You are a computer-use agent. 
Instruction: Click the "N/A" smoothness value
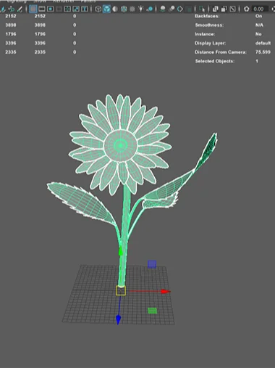[x=259, y=25]
